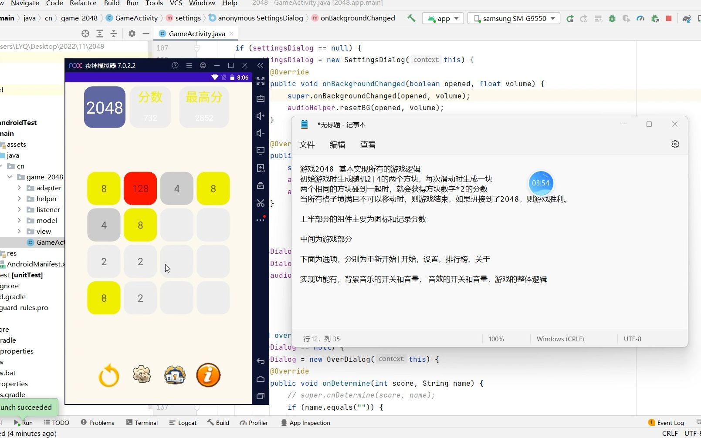
Task: Tap the info icon in the 2048 game
Action: tap(208, 375)
